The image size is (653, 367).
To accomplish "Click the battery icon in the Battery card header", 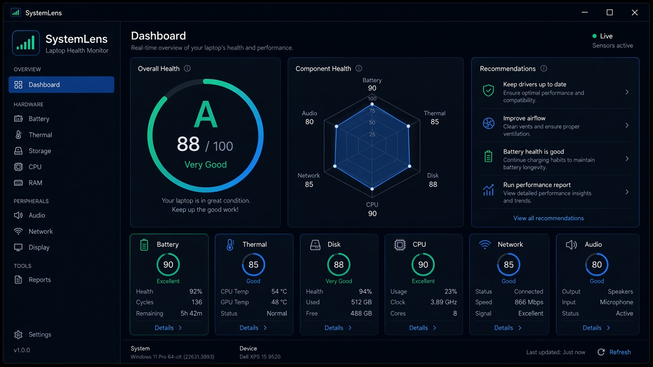I will pyautogui.click(x=144, y=245).
